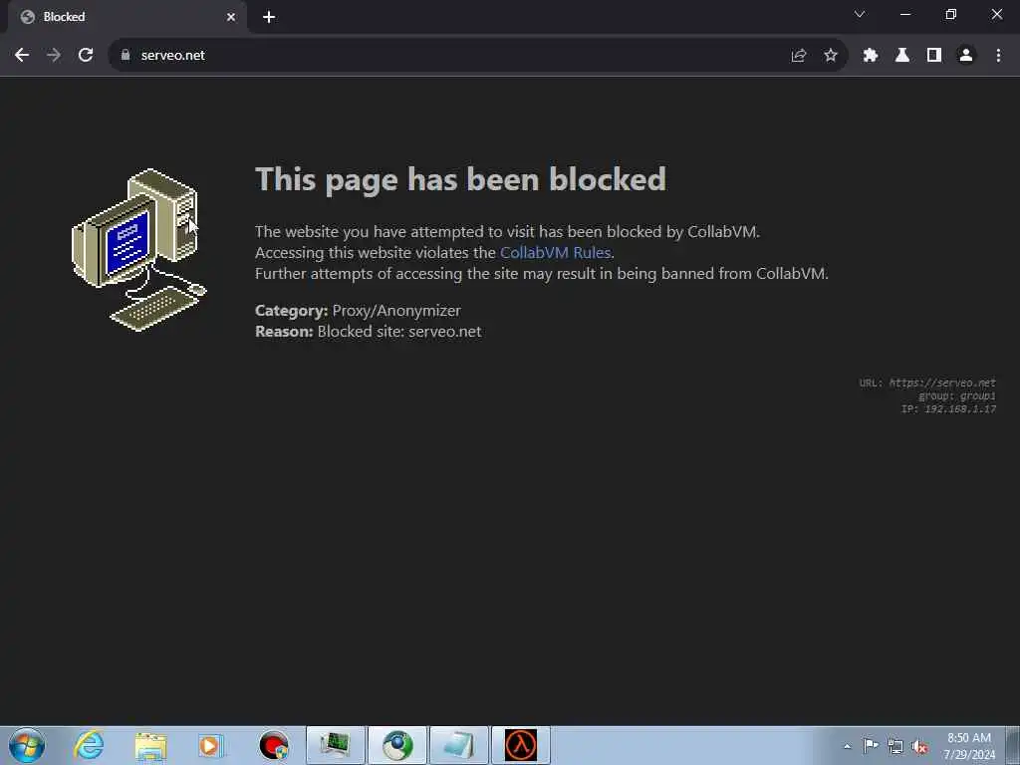The width and height of the screenshot is (1020, 765).
Task: Reload the serveo.net page
Action: 86,56
